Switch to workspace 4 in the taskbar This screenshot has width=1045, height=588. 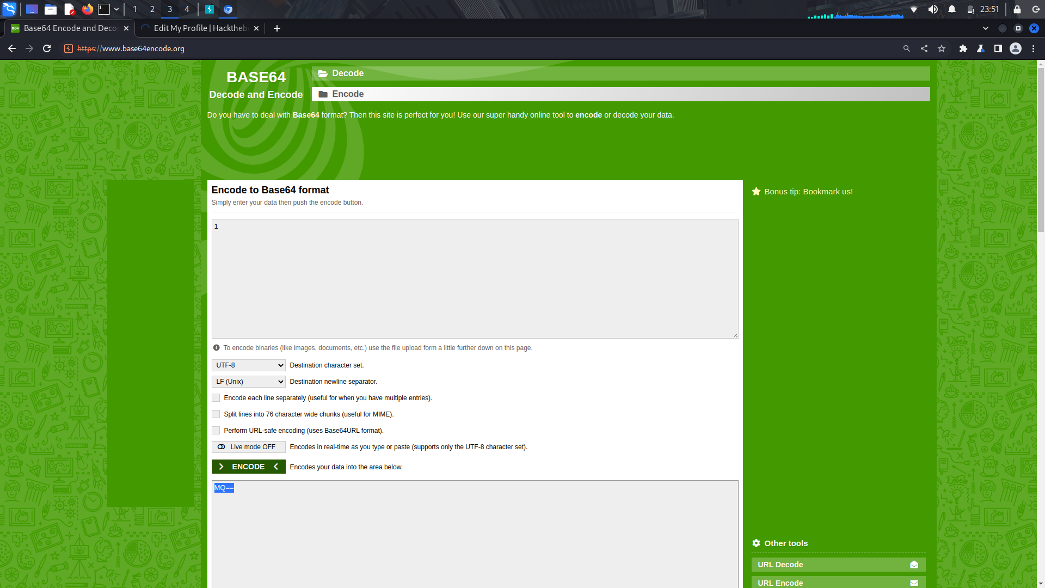coord(187,9)
